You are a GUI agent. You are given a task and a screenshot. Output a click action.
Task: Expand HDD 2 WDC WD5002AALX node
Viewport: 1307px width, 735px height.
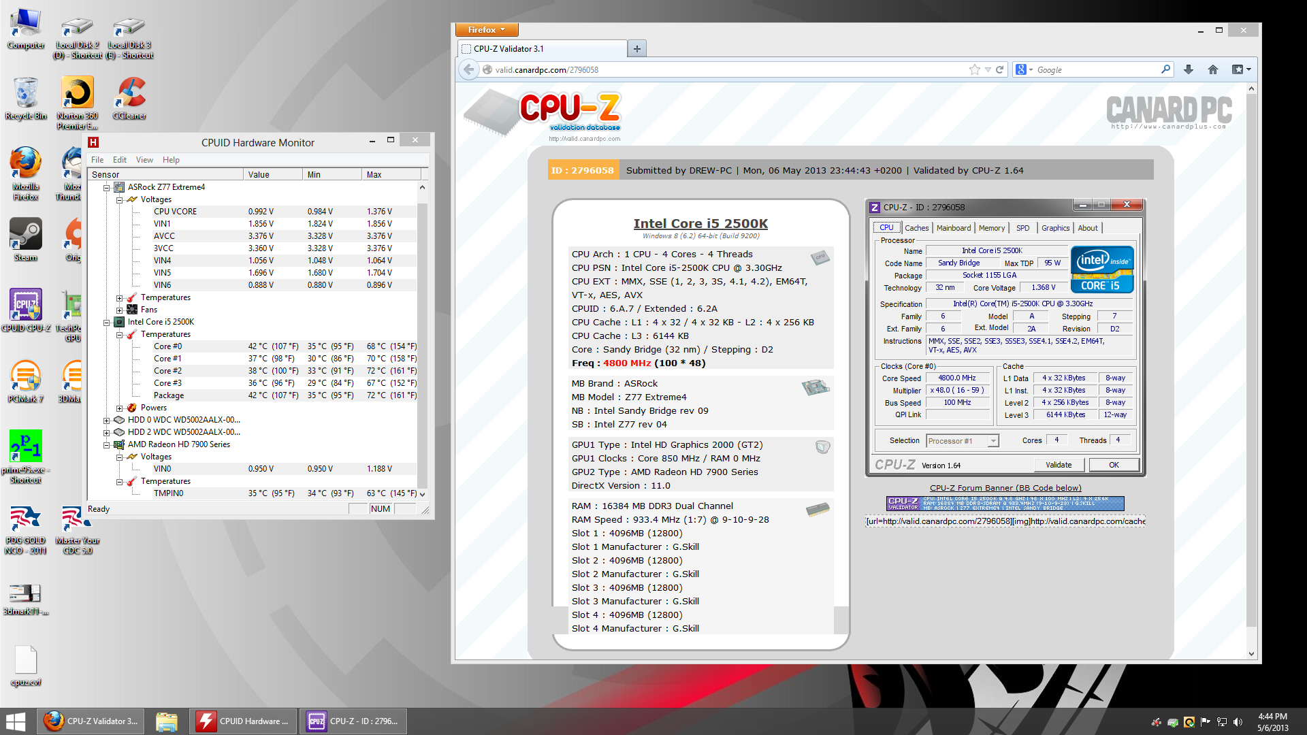(107, 432)
